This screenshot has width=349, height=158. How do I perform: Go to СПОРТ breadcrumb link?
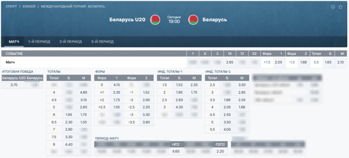click(x=11, y=7)
